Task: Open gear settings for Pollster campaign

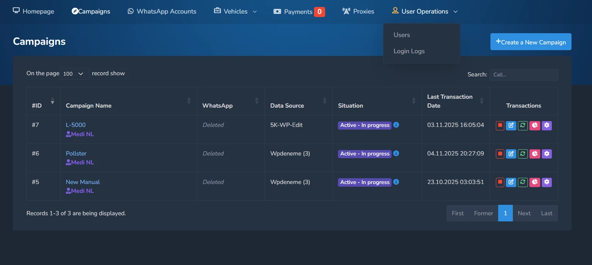Action: [546, 154]
